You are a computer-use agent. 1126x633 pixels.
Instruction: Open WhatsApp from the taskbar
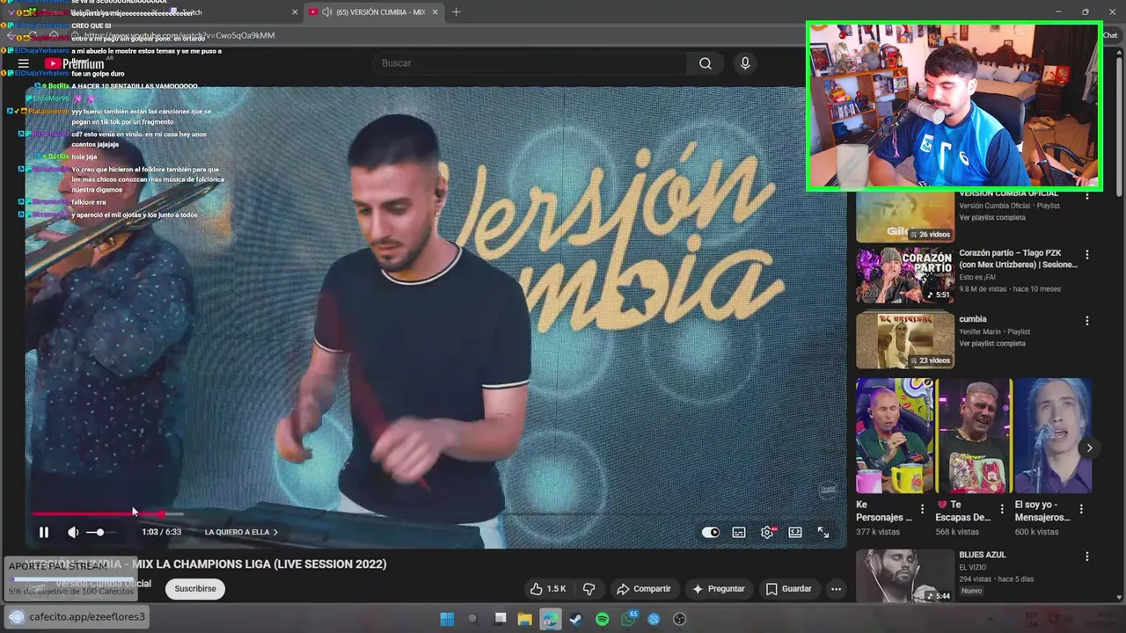tap(628, 619)
